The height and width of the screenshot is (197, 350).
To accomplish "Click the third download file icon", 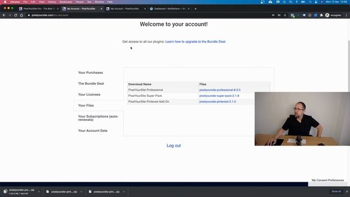I will tap(90, 192).
